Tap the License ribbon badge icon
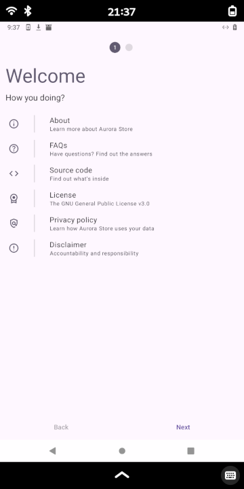 coord(14,198)
